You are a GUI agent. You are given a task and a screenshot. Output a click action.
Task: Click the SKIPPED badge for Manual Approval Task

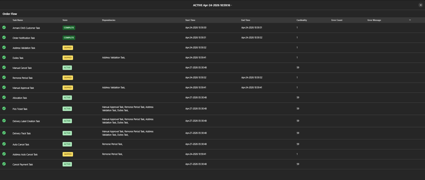tap(68, 88)
